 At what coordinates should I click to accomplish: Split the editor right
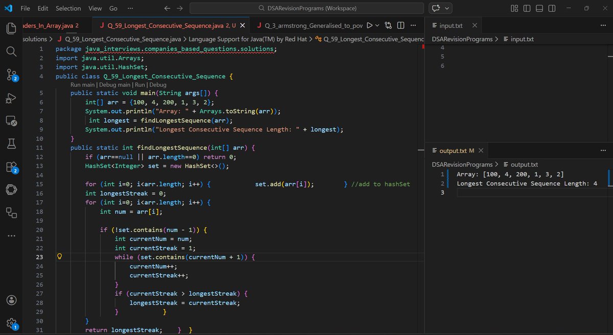(x=400, y=26)
